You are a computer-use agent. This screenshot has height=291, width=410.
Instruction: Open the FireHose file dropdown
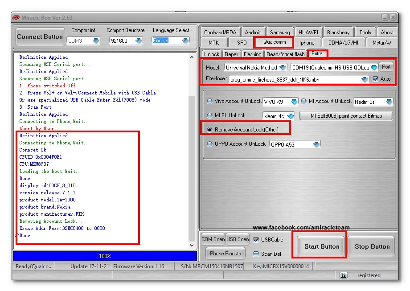click(364, 79)
